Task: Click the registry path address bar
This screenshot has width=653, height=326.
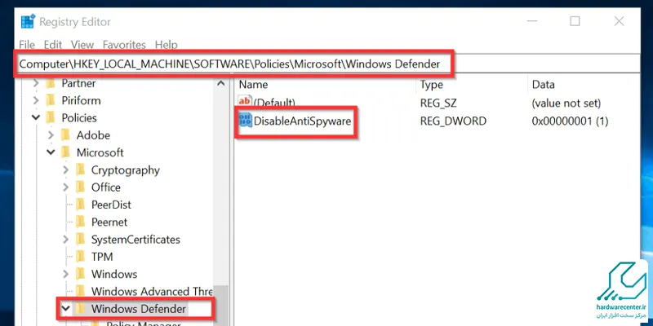Action: click(329, 64)
